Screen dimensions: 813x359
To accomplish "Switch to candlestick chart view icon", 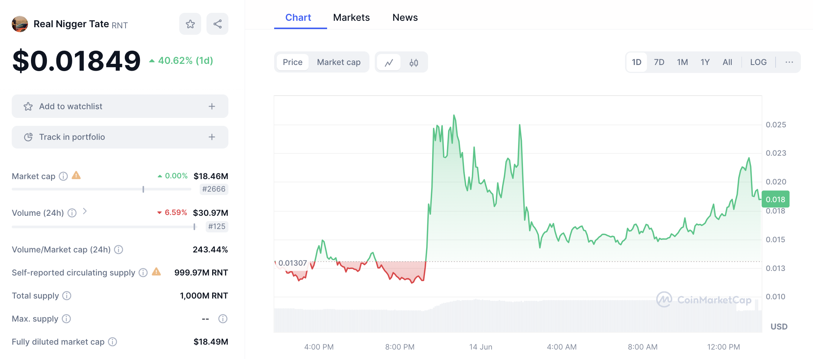I will click(x=414, y=62).
